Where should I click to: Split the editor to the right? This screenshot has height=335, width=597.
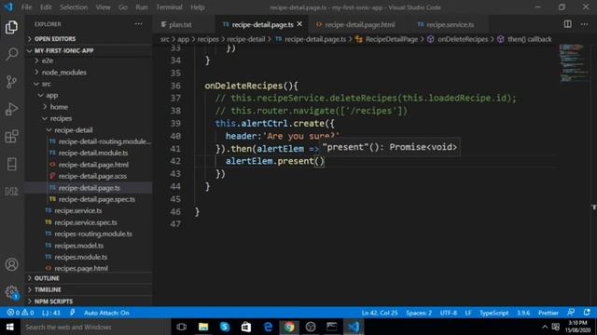click(x=568, y=24)
